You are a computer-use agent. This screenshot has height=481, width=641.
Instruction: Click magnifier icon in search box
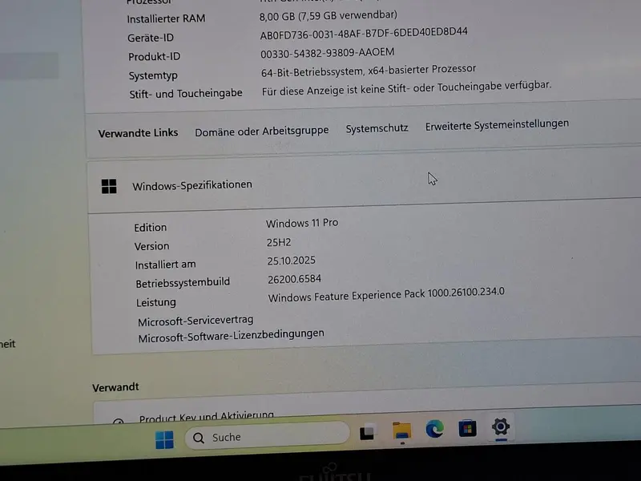point(199,438)
